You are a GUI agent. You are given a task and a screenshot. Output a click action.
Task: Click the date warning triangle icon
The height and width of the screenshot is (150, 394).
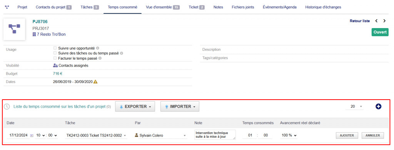[95, 82]
